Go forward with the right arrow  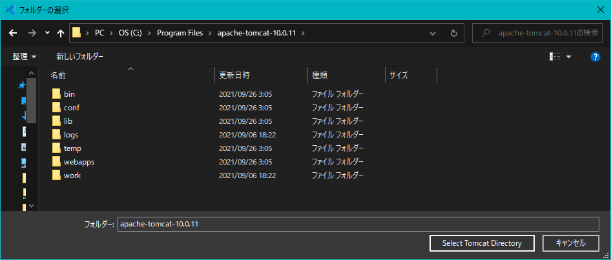[32, 34]
